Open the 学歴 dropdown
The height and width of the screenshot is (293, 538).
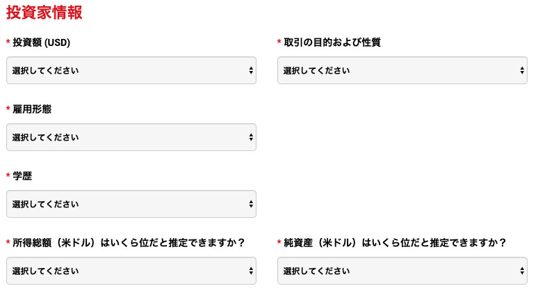click(131, 204)
